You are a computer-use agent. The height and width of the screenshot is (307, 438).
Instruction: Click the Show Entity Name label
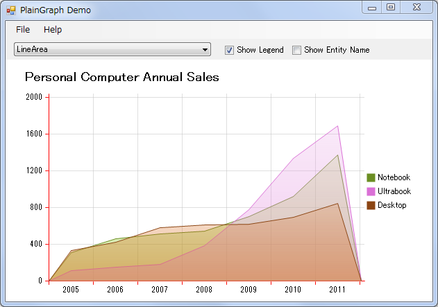[x=337, y=50]
